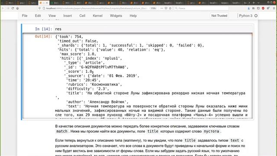Click into the code cell containing res
The width and height of the screenshot is (277, 156).
click(x=153, y=29)
